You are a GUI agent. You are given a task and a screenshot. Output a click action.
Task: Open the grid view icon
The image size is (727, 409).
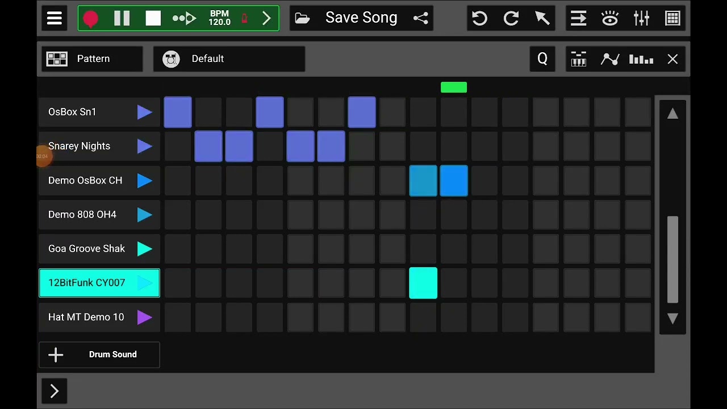[x=672, y=18]
